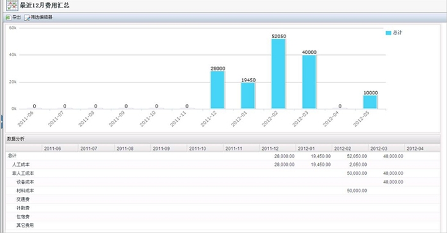Click the 2,050.00 cell in 人工成本 row
447x233 pixels.
click(358, 165)
